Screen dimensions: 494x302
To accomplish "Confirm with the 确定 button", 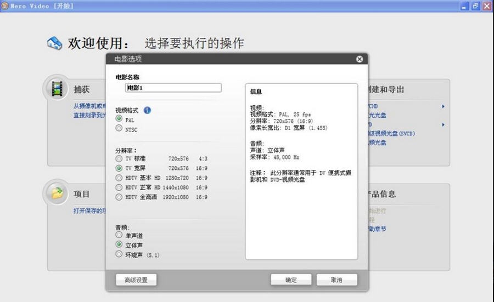I will 291,280.
